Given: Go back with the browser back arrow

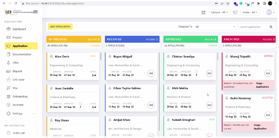Looking at the screenshot, I should [x=4, y=3].
